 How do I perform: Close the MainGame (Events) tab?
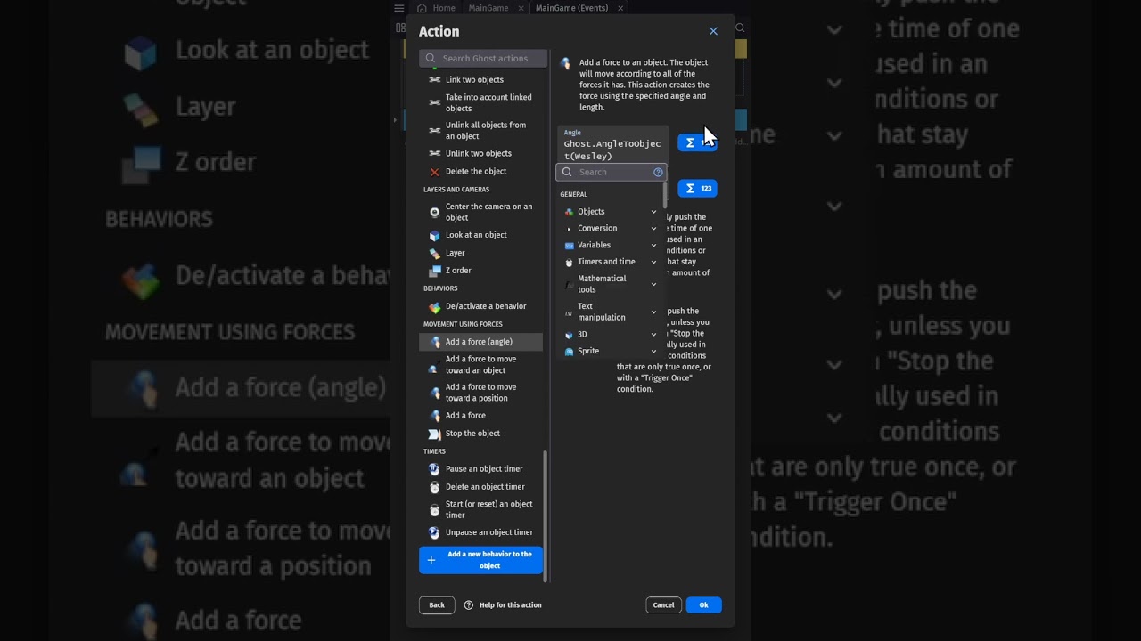point(620,8)
